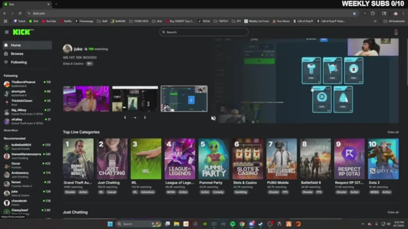Open Chrome extensions menu
Viewport: 408px width, 229px height.
[373, 13]
